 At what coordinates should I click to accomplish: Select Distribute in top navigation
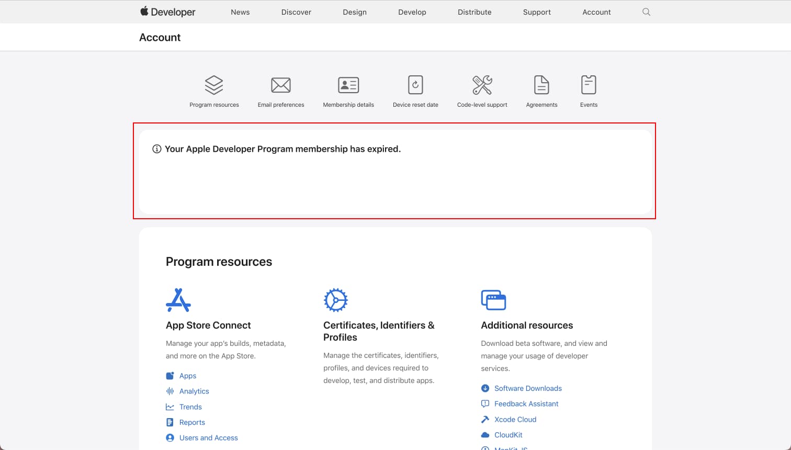pos(474,12)
